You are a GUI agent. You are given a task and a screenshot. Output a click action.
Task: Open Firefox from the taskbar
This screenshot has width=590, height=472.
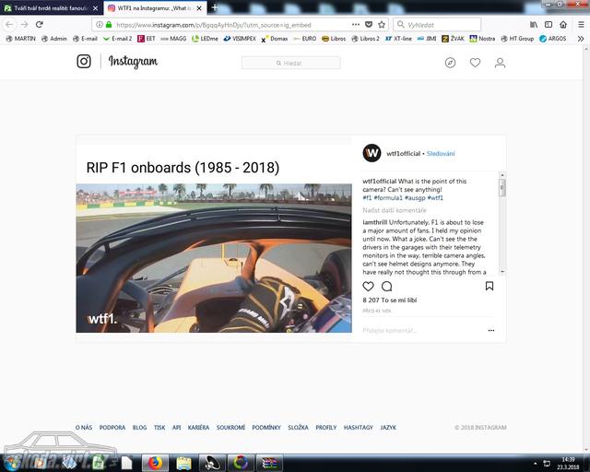click(155, 463)
